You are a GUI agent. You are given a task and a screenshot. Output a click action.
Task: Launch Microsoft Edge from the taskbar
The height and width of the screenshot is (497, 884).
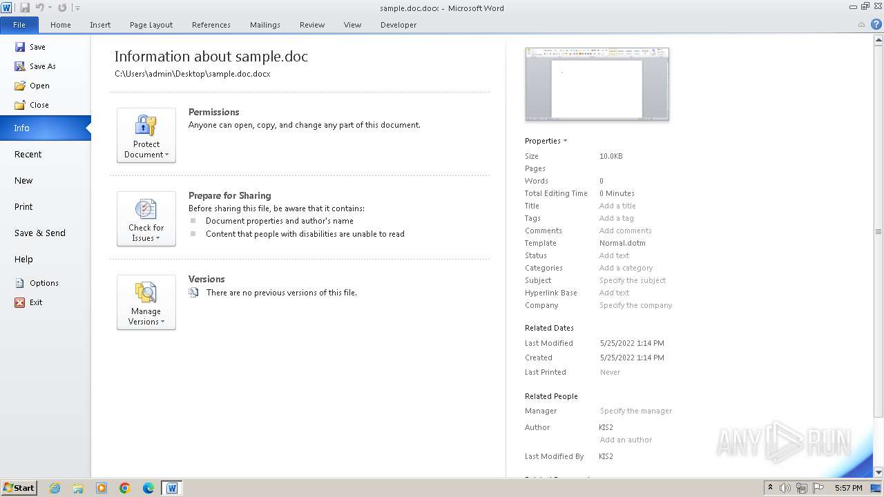pyautogui.click(x=148, y=488)
